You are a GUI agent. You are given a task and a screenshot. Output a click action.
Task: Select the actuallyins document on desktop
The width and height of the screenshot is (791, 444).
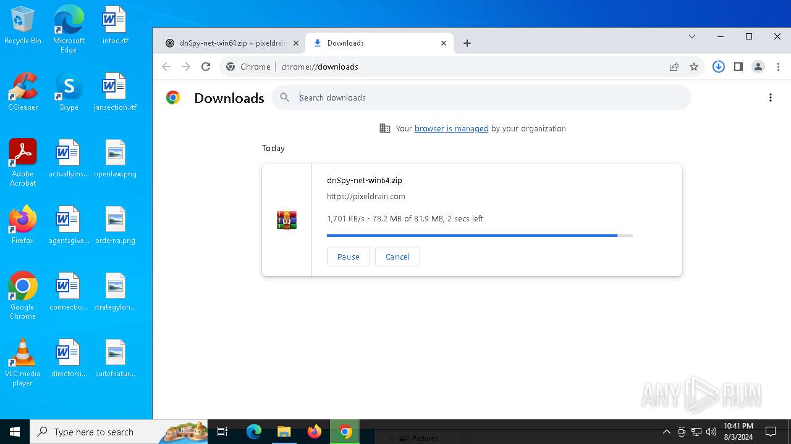(69, 159)
